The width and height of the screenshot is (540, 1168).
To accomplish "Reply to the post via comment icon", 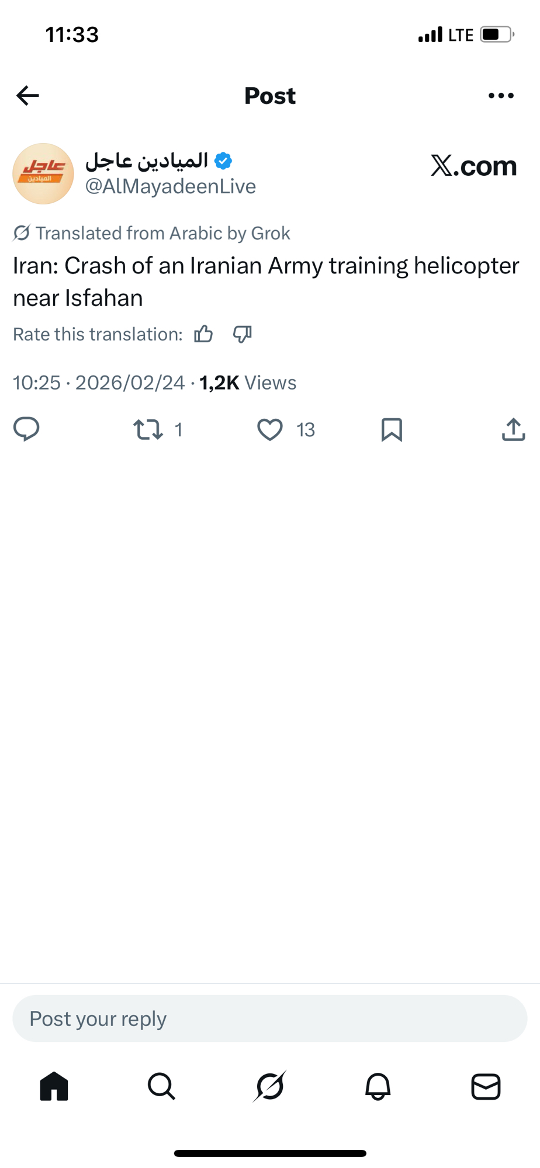I will [26, 429].
